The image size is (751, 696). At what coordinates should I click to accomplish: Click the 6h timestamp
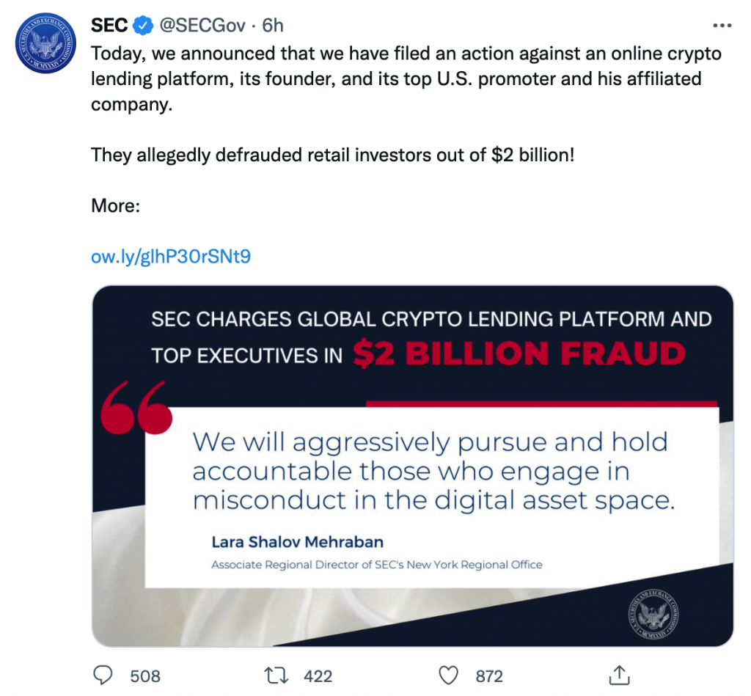click(271, 24)
